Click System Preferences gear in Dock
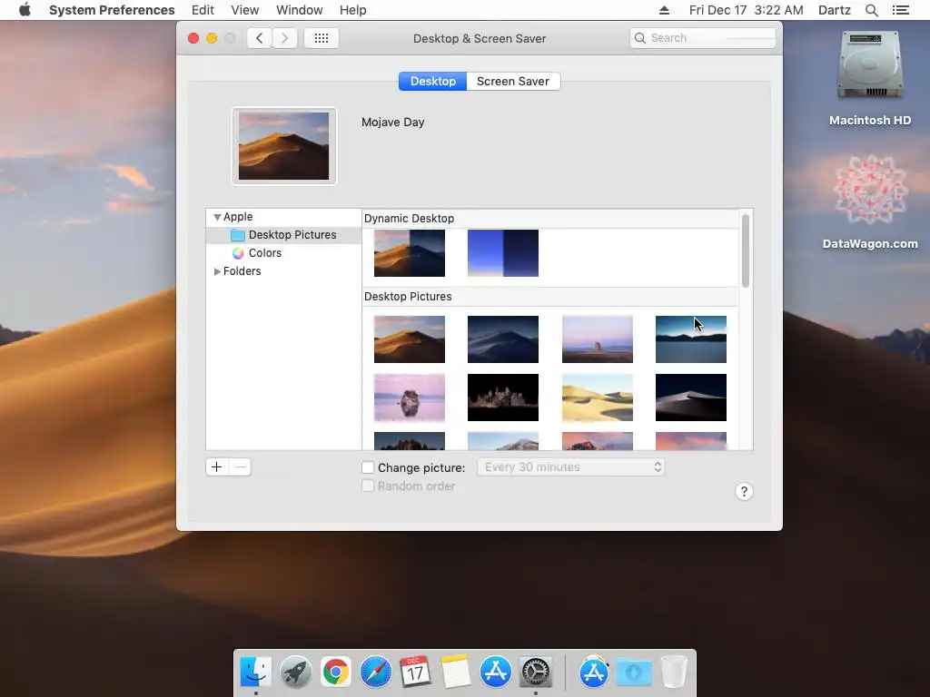This screenshot has height=697, width=930. (536, 672)
